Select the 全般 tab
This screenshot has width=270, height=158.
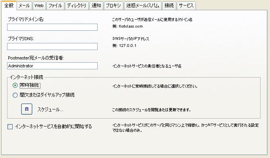(9, 6)
